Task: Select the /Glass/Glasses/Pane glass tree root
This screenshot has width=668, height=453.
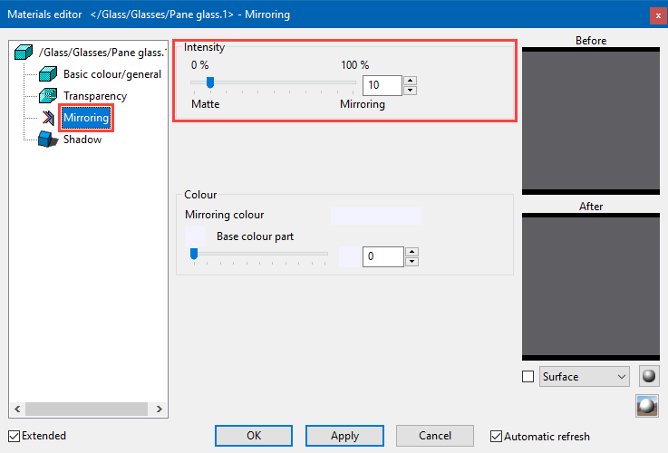Action: pyautogui.click(x=102, y=53)
